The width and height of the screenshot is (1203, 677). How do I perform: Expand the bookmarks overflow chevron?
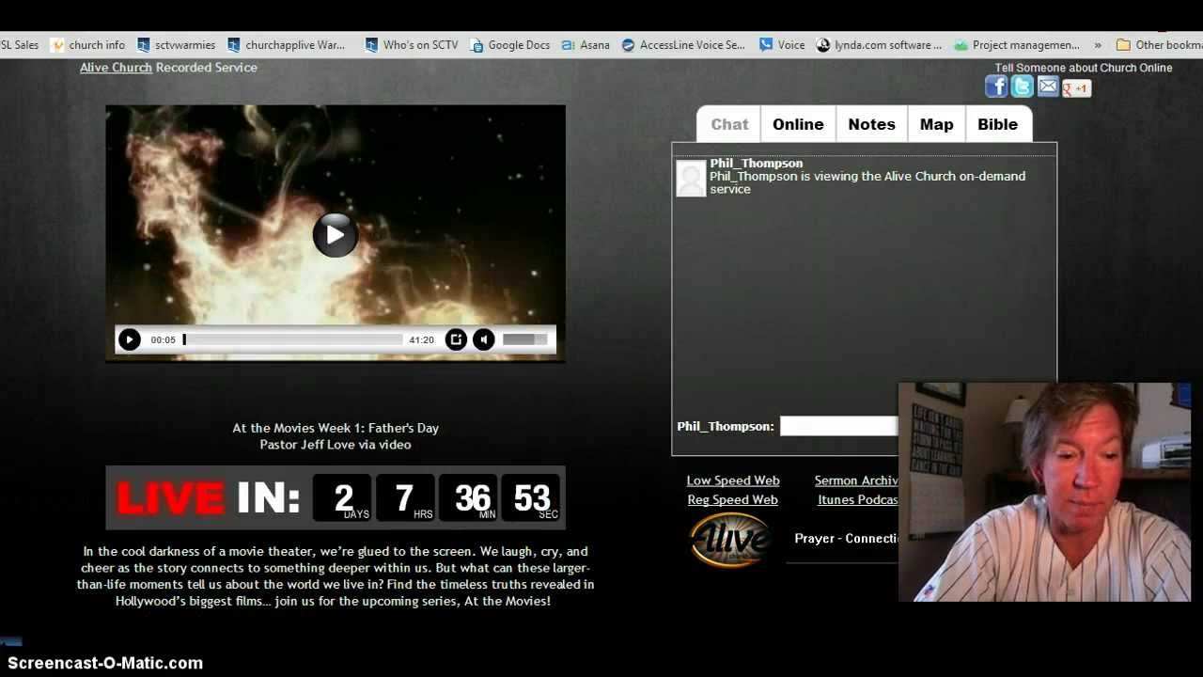(1097, 44)
